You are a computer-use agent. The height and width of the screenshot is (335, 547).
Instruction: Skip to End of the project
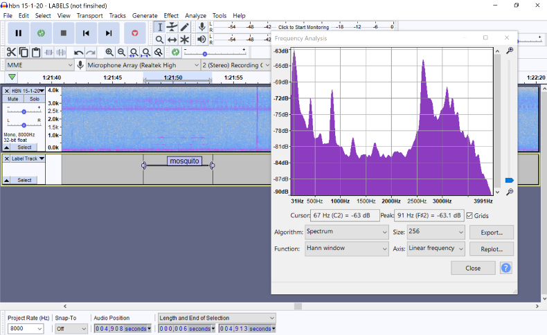point(109,33)
